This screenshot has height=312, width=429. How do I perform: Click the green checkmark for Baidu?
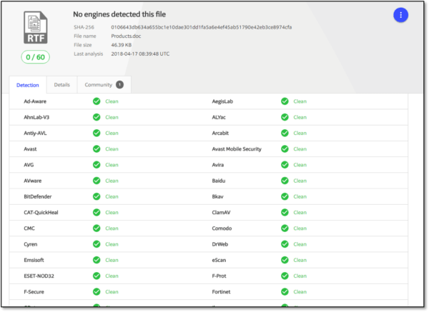[285, 181]
